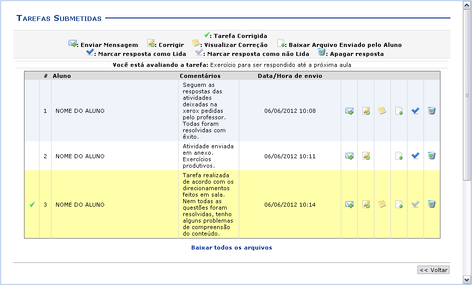Delete the response in row 3

[x=431, y=204]
